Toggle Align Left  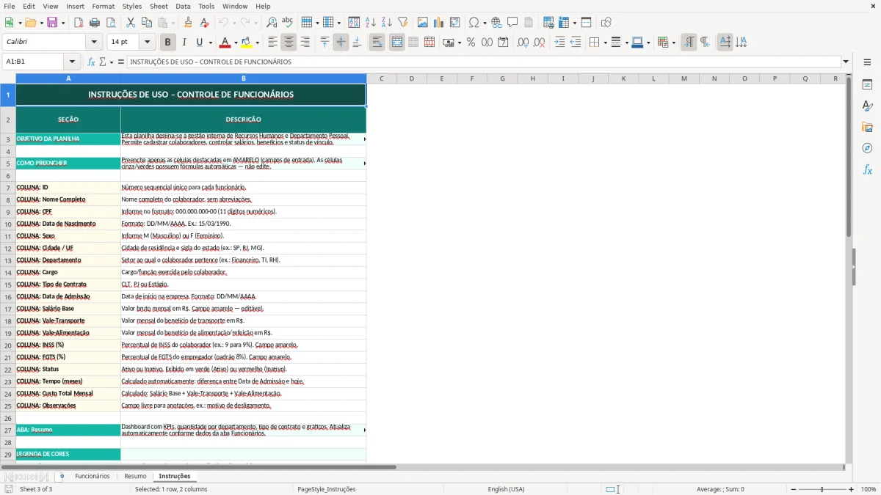click(x=272, y=43)
